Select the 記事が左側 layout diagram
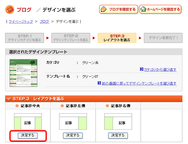Viewport: 188px width, 144px height. point(73,121)
